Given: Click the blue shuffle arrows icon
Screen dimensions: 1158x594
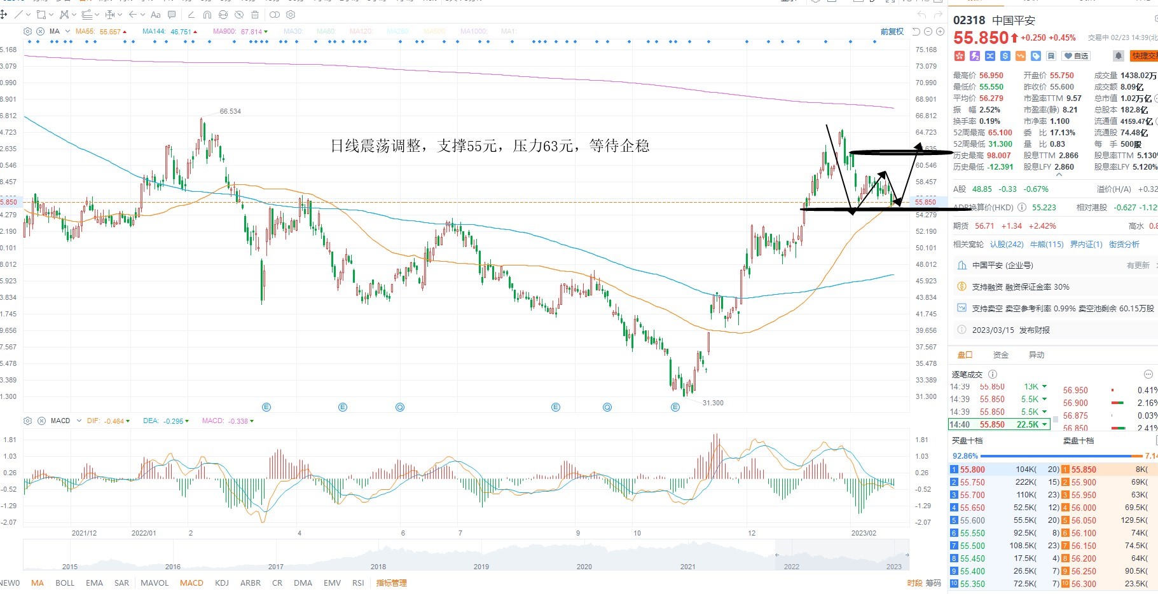Looking at the screenshot, I should point(989,56).
